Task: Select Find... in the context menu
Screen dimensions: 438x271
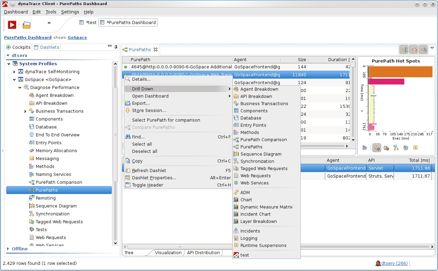Action: (178, 137)
